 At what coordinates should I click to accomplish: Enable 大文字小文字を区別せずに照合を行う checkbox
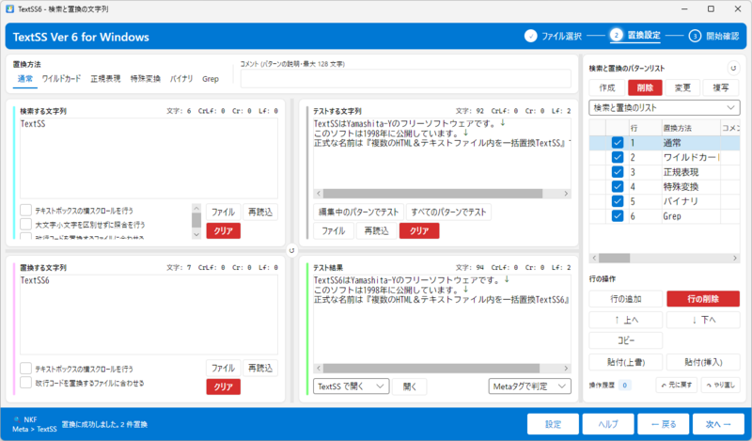[x=26, y=224]
